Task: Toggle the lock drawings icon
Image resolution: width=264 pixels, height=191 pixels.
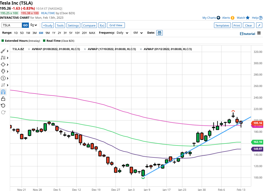Action: point(3,99)
